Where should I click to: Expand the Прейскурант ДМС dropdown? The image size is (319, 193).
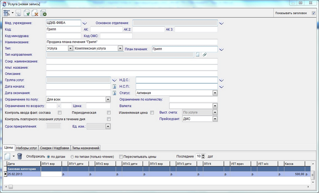tap(215, 119)
